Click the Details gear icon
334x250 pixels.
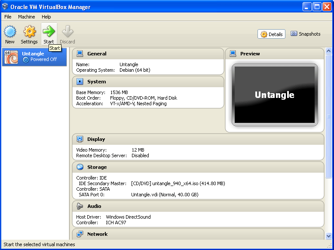point(264,34)
